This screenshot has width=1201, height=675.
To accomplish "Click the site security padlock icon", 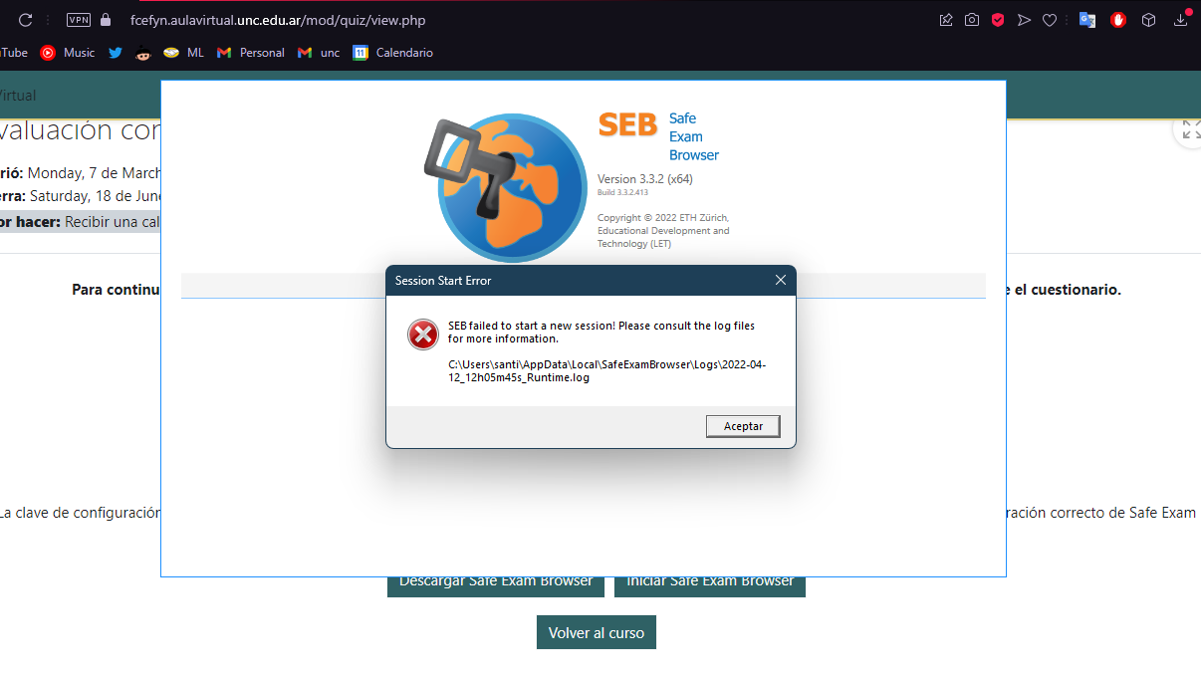I will pos(107,20).
